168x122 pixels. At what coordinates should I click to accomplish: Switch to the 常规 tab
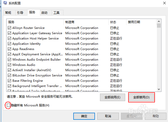[8, 13]
